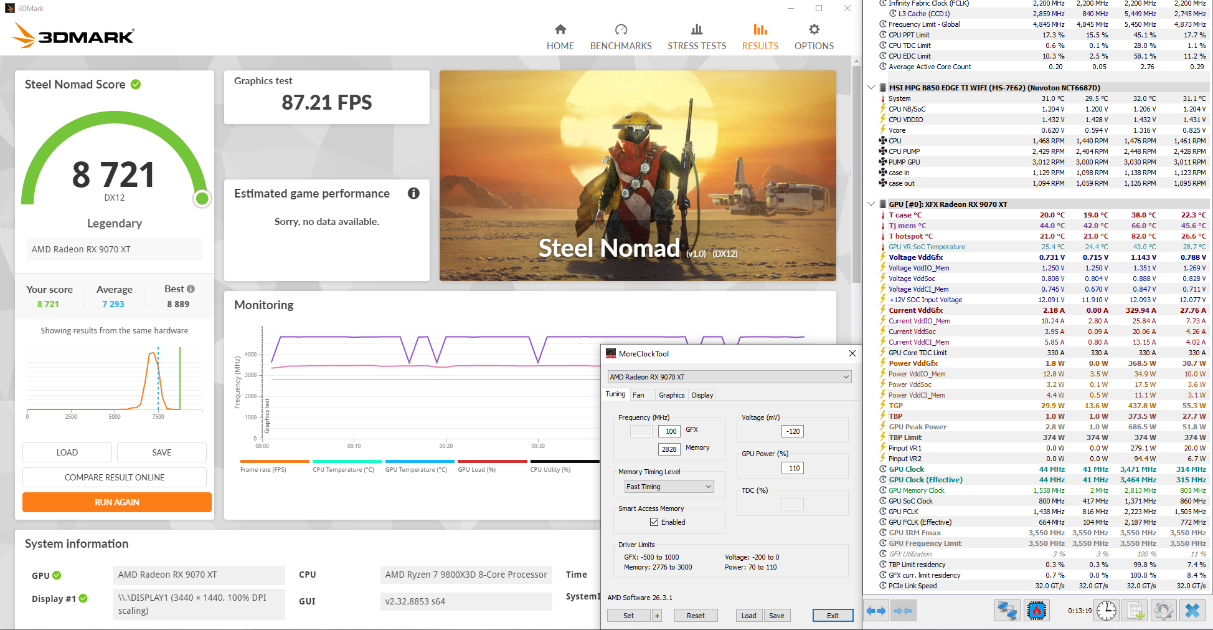1213x630 pixels.
Task: Click Set in MoreClockTool
Action: tap(629, 616)
